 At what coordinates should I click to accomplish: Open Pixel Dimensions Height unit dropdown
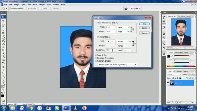point(123,32)
